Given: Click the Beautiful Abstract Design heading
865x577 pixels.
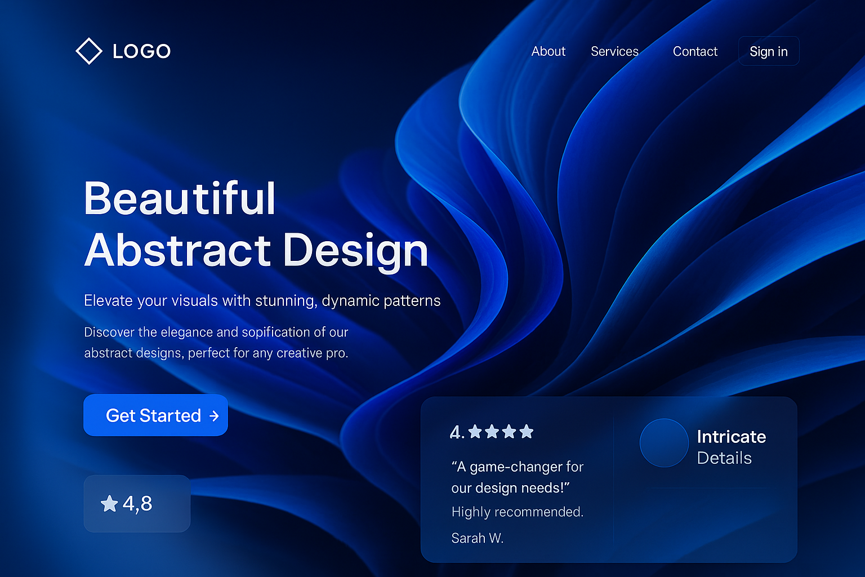Looking at the screenshot, I should pos(256,224).
